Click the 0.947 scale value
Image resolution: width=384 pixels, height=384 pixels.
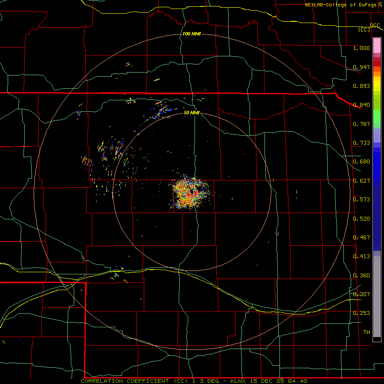361,67
